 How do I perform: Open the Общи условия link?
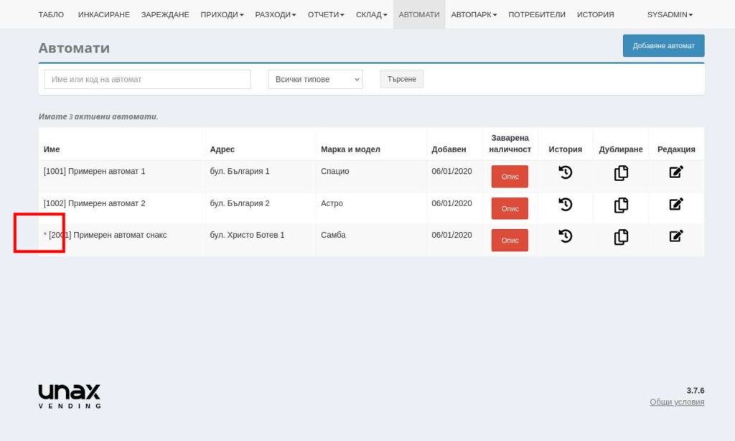[677, 402]
